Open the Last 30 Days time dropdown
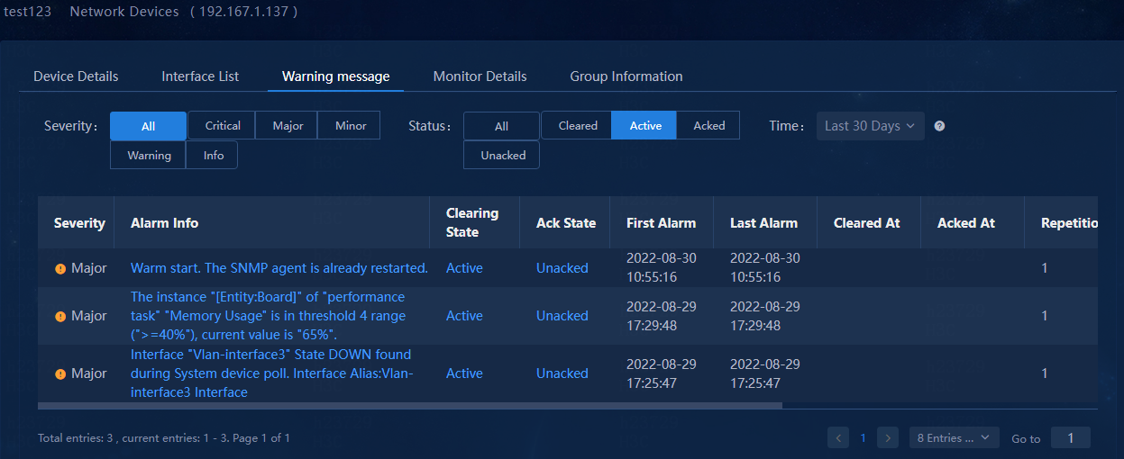This screenshot has height=459, width=1124. [x=871, y=126]
